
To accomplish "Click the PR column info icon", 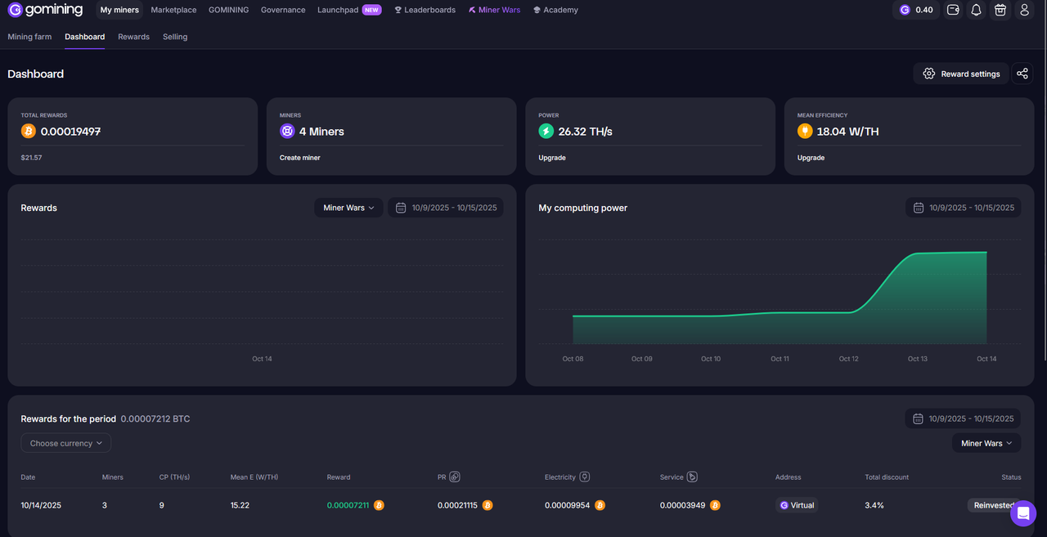I will click(455, 477).
